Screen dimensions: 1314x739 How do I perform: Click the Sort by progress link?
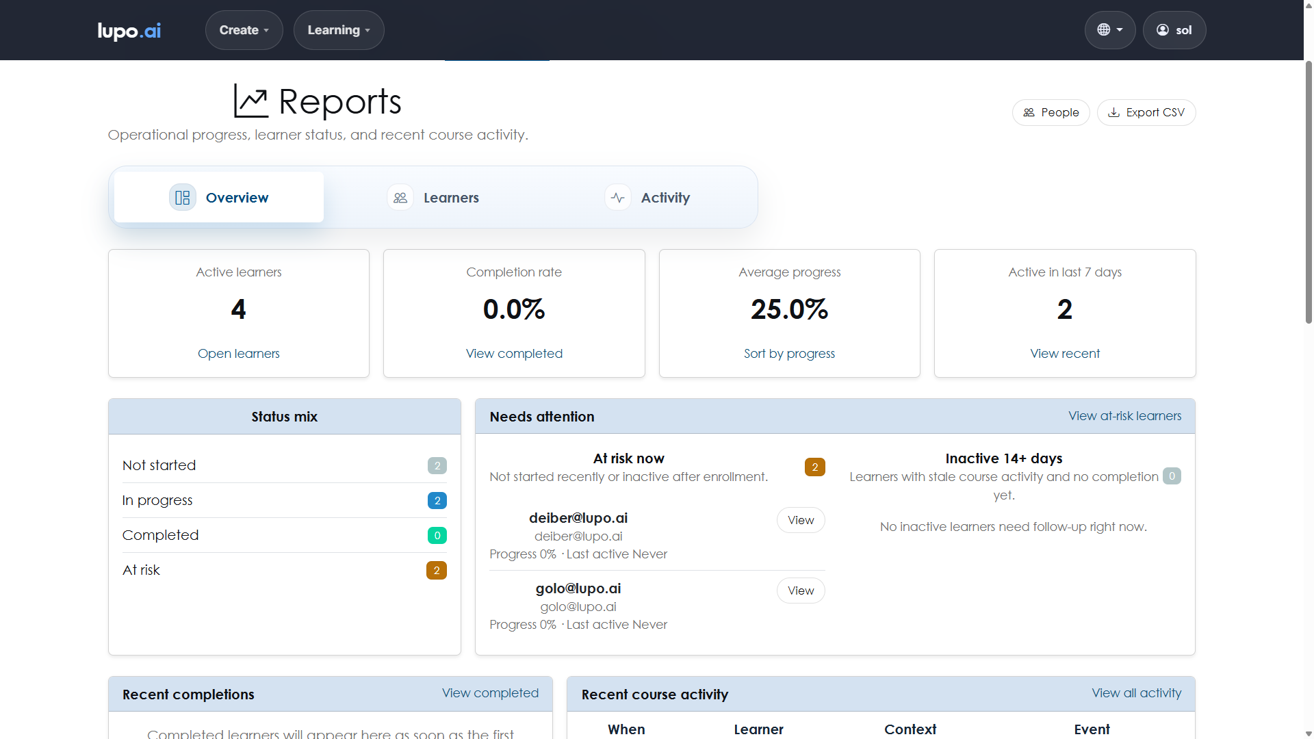[790, 354]
